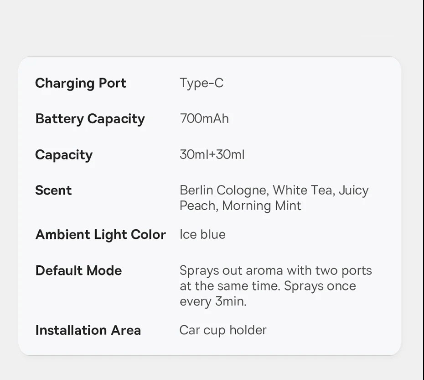The image size is (424, 380).
Task: Click the Scent row label
Action: [53, 190]
